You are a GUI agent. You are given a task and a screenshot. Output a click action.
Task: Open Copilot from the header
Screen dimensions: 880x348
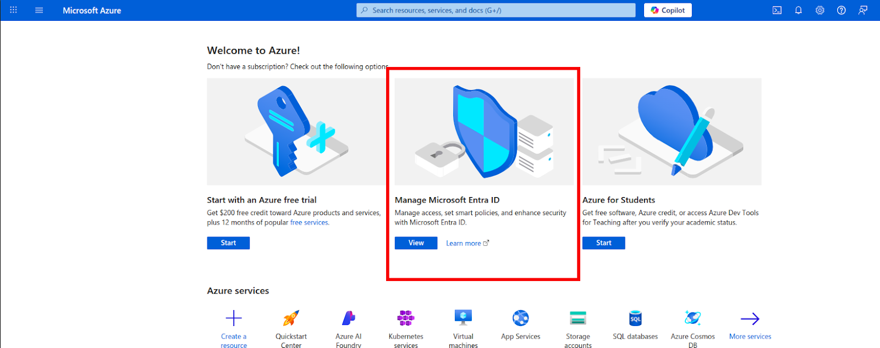(x=668, y=10)
